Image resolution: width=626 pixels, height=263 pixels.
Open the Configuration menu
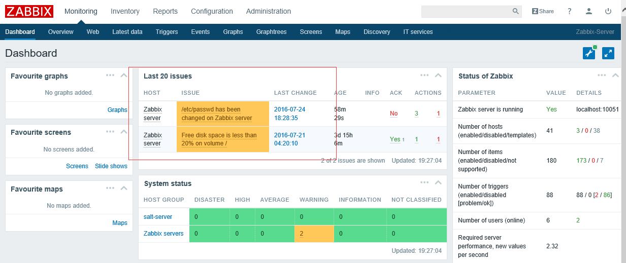pyautogui.click(x=212, y=11)
